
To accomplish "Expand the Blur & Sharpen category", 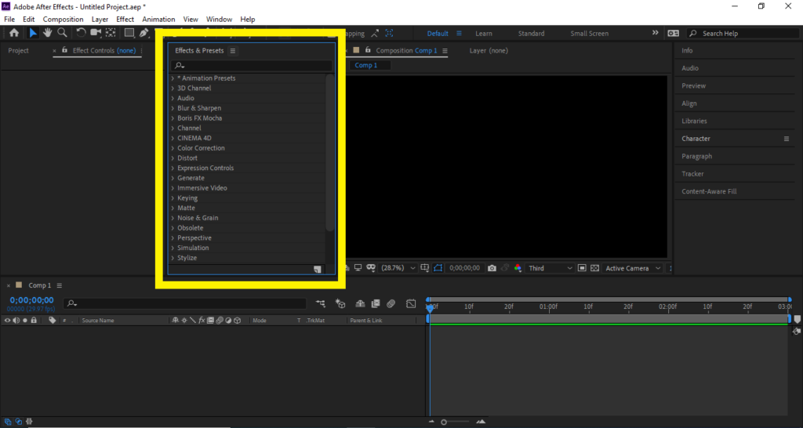I will coord(173,108).
